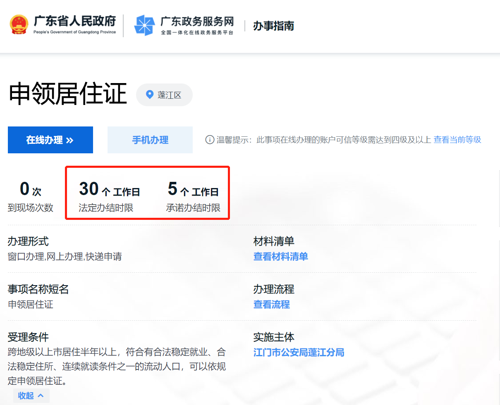Click the double-arrow icon in 在线办理
The width and height of the screenshot is (500, 405).
pyautogui.click(x=69, y=140)
